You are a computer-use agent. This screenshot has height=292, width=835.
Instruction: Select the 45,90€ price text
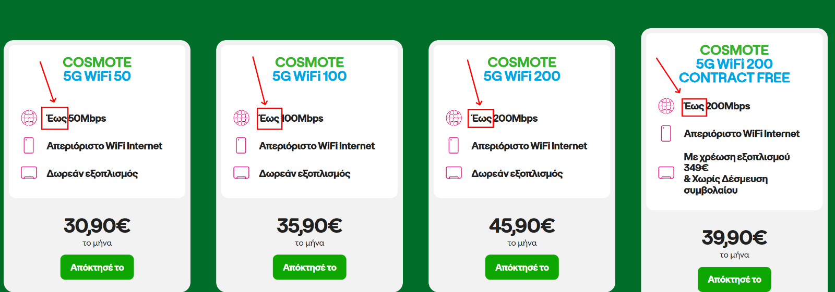522,226
